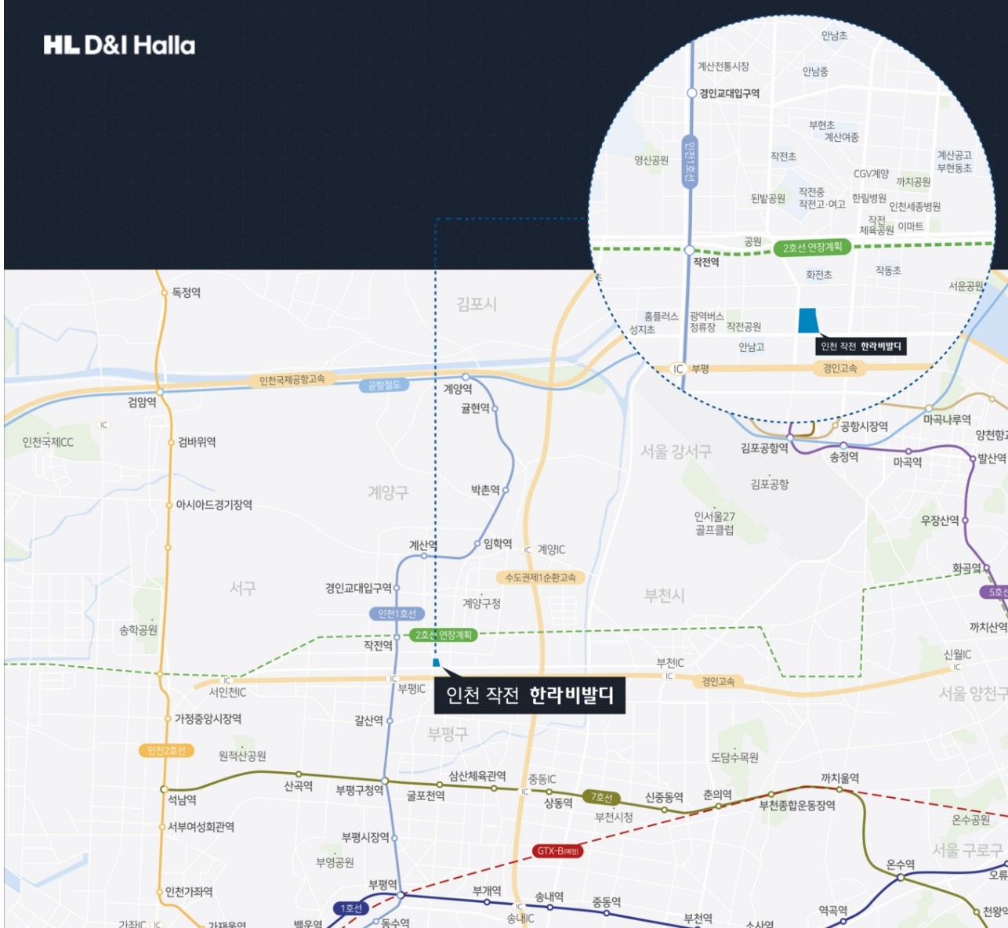Click the small blue site marker near 부평IC

(x=437, y=663)
